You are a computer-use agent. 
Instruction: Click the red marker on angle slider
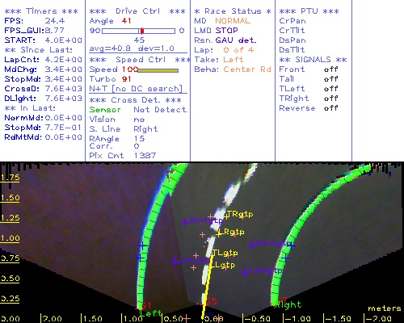(142, 31)
